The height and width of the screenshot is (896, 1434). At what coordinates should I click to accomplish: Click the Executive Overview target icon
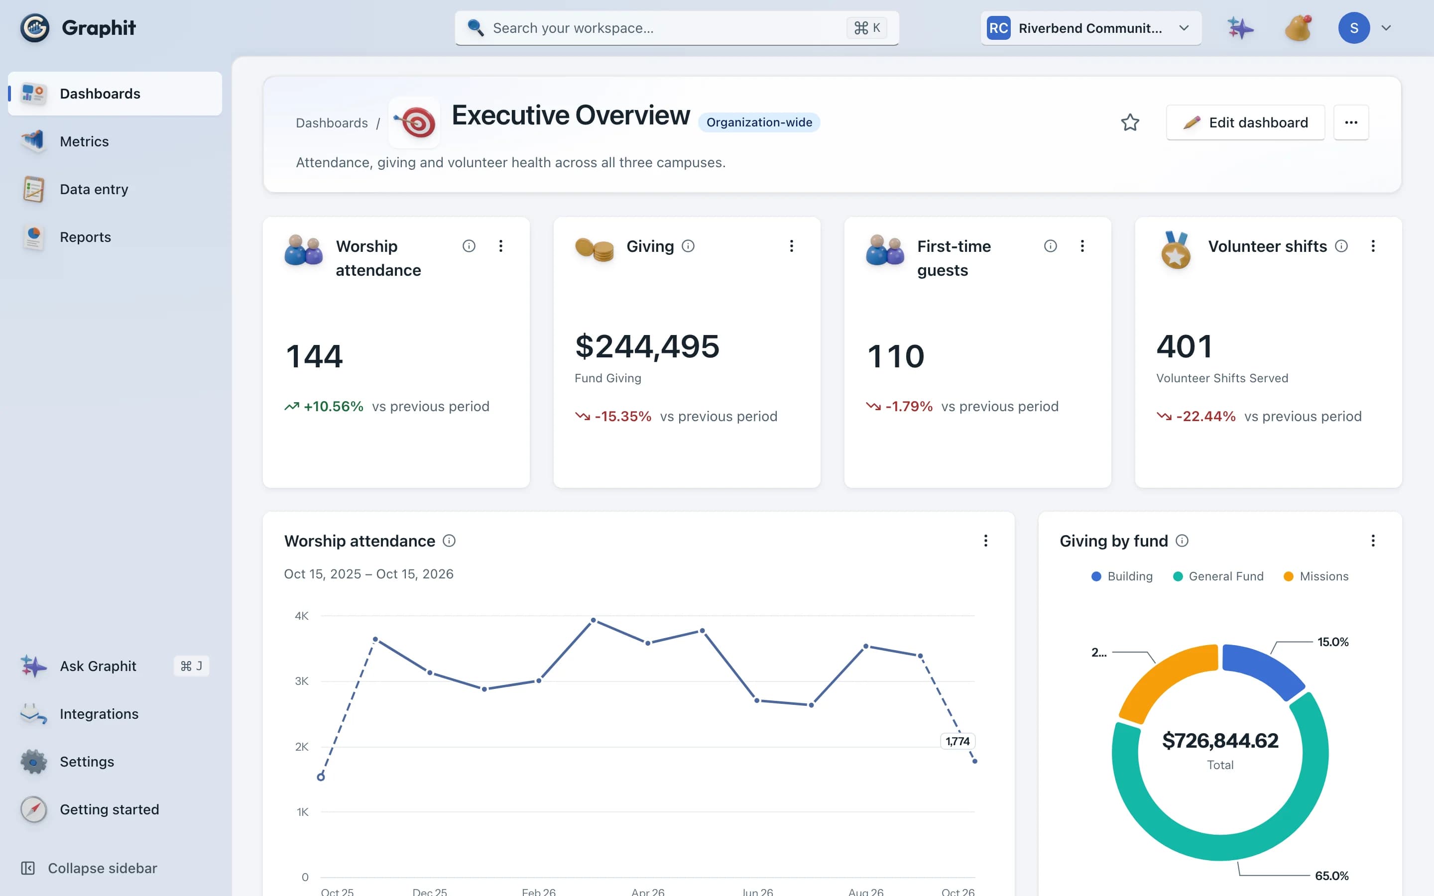point(415,122)
